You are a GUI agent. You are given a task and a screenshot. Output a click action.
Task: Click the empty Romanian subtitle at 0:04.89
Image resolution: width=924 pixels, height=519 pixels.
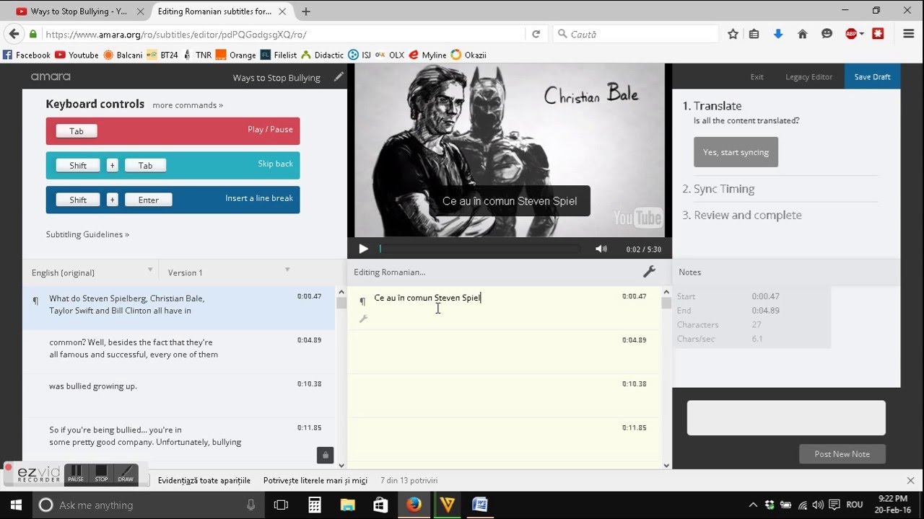tap(505, 352)
